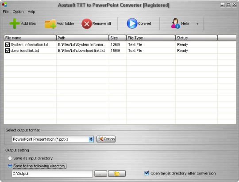Click the green plus Add files icon
This screenshot has height=182, width=239.
pos(15,24)
